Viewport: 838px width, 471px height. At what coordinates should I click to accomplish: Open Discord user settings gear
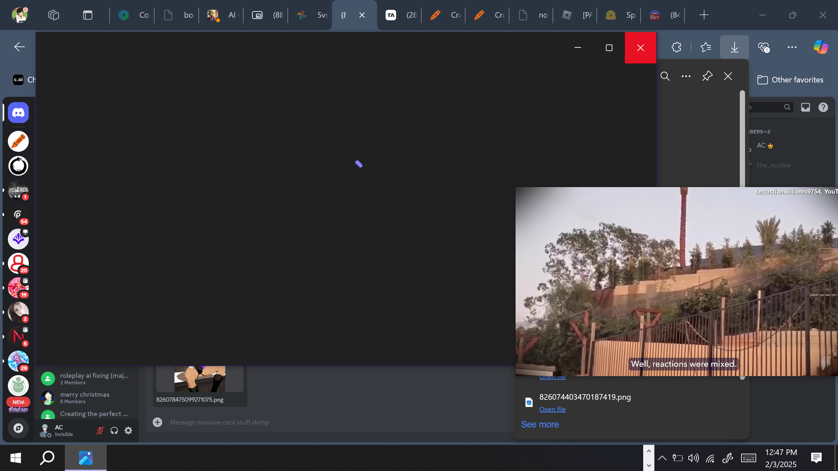[128, 430]
